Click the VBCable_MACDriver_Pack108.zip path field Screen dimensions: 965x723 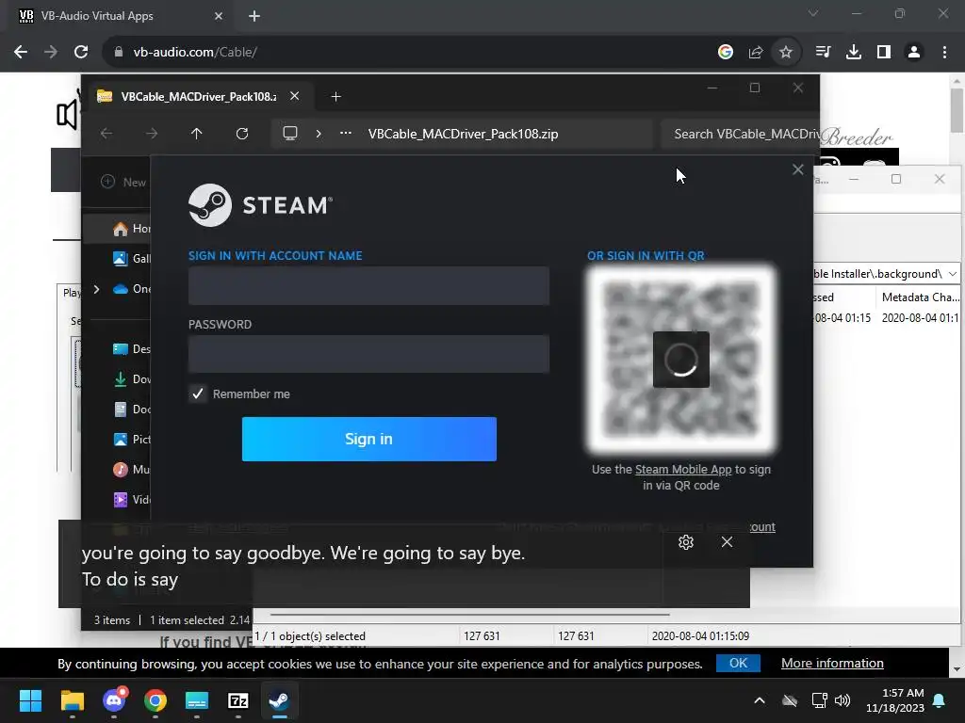463,134
